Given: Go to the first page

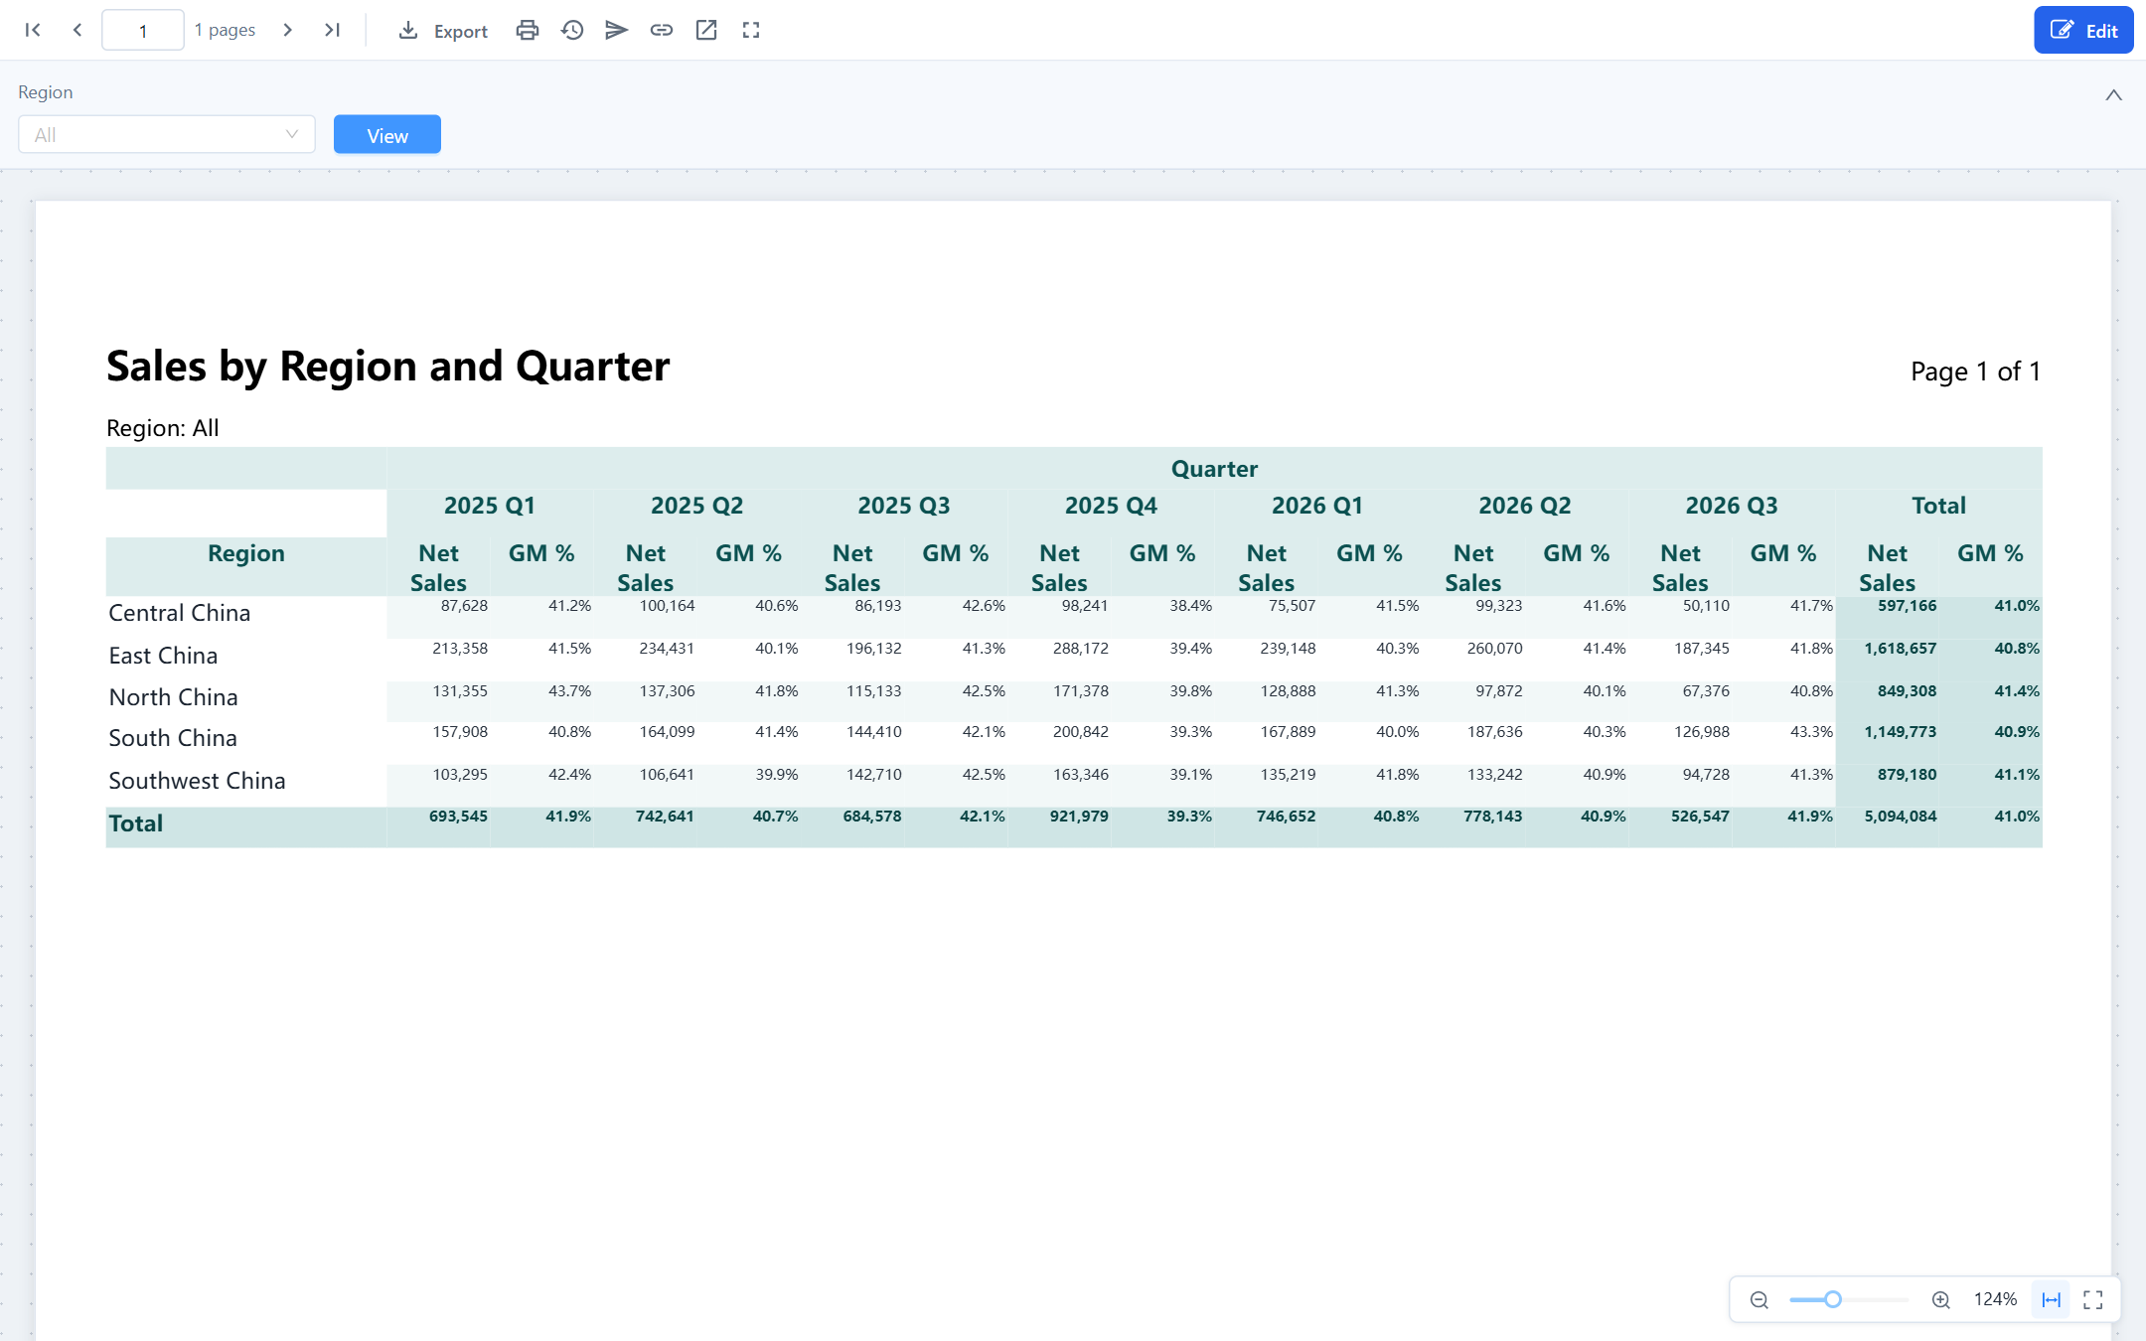Looking at the screenshot, I should point(33,30).
